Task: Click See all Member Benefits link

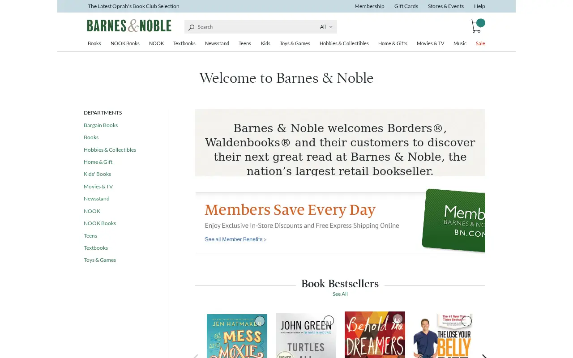Action: (235, 239)
